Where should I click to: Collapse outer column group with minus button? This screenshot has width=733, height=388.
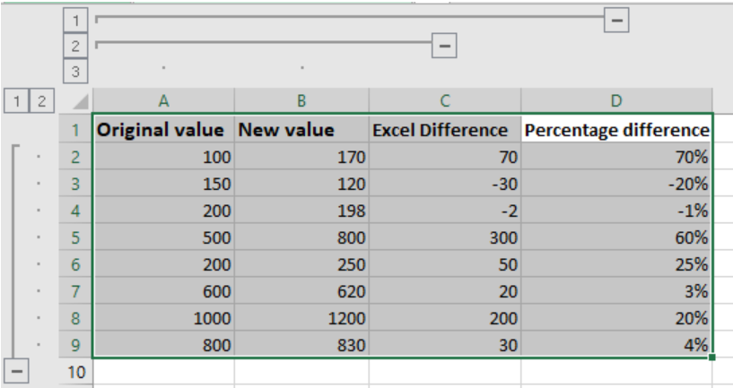click(616, 20)
